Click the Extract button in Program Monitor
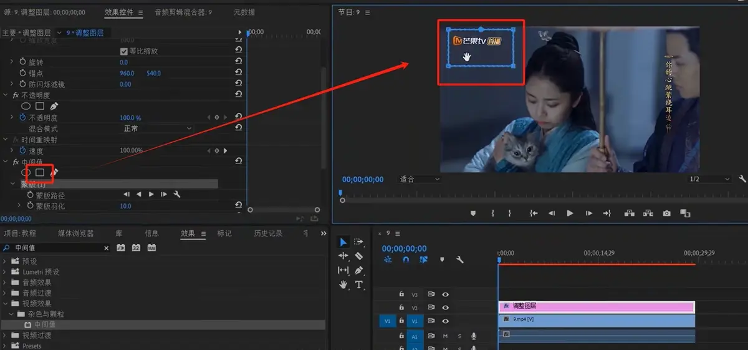This screenshot has width=748, height=350. [x=648, y=213]
